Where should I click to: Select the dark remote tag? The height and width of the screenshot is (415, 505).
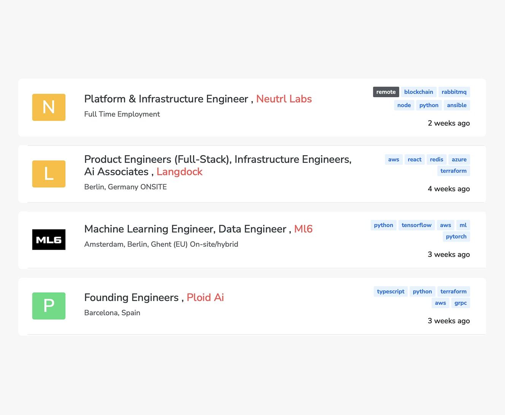point(386,92)
